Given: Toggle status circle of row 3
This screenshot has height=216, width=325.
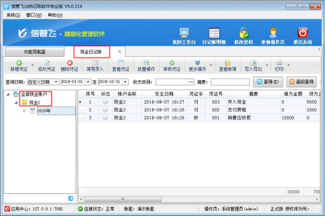Looking at the screenshot, I should coord(106,118).
